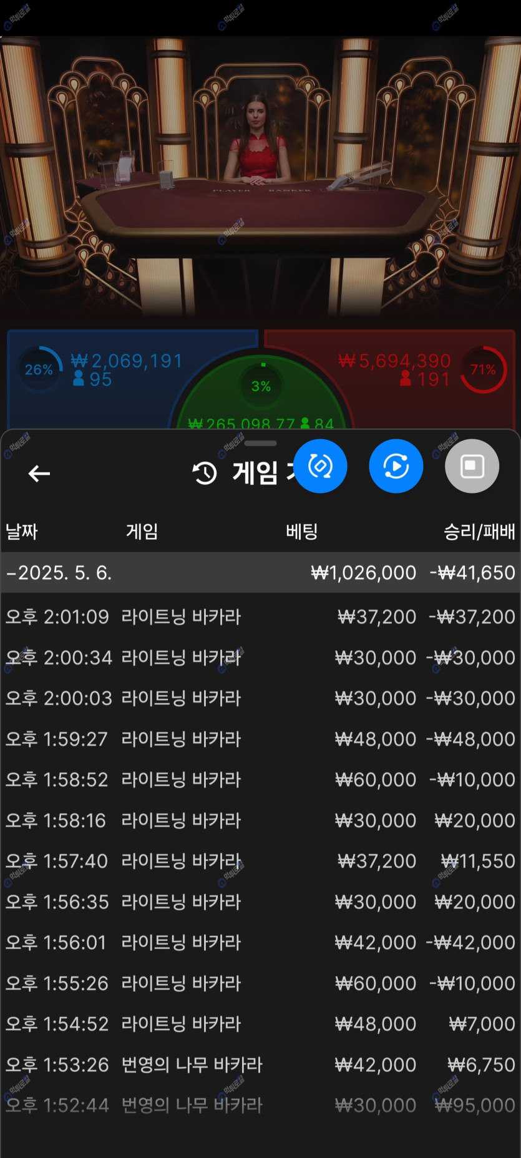Viewport: 521px width, 1158px height.
Task: Tap the blue 26% player percentage ring
Action: click(x=39, y=369)
